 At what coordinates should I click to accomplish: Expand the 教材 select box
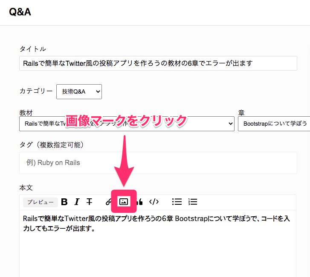(x=127, y=124)
